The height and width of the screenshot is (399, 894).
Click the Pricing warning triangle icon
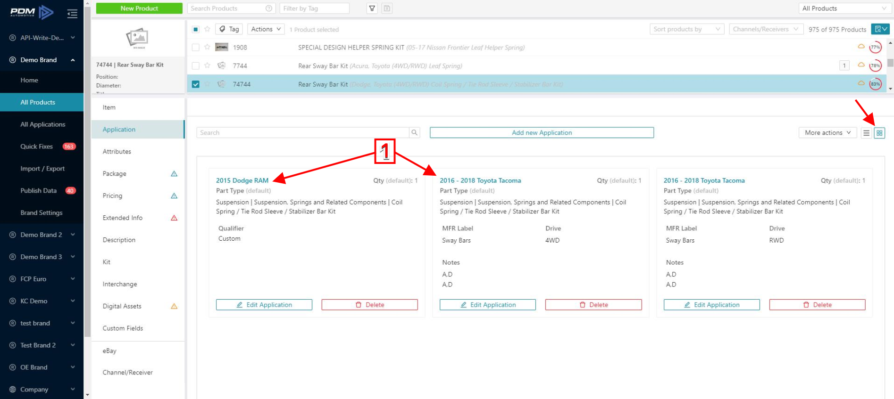coord(174,196)
